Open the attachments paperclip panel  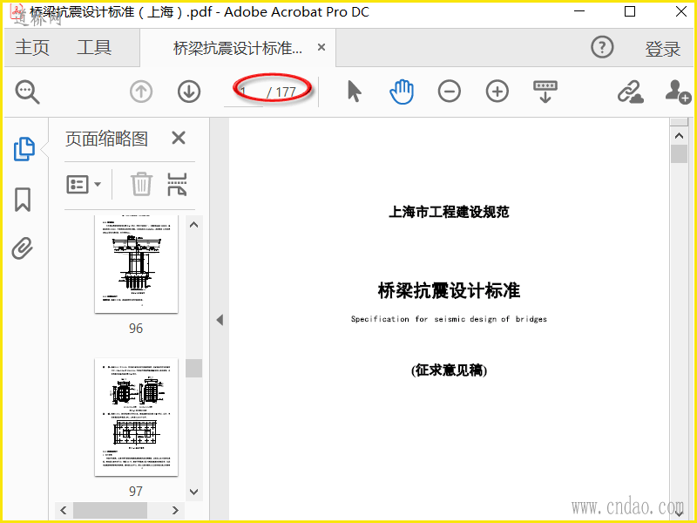click(x=23, y=248)
